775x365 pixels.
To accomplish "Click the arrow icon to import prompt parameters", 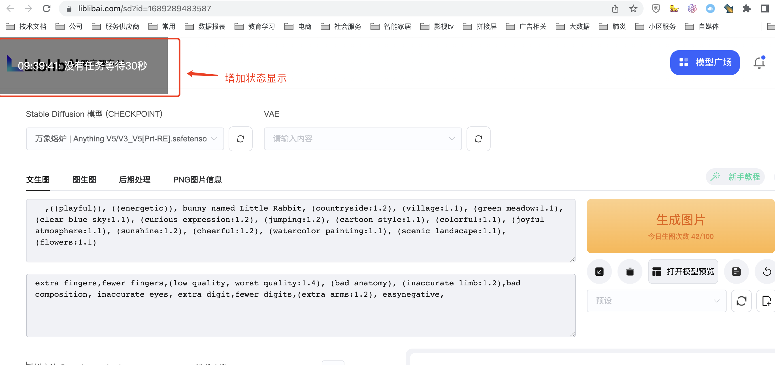I will tap(599, 271).
